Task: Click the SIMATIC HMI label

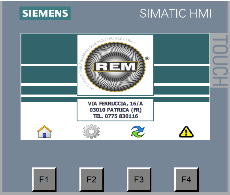Action: tap(175, 13)
